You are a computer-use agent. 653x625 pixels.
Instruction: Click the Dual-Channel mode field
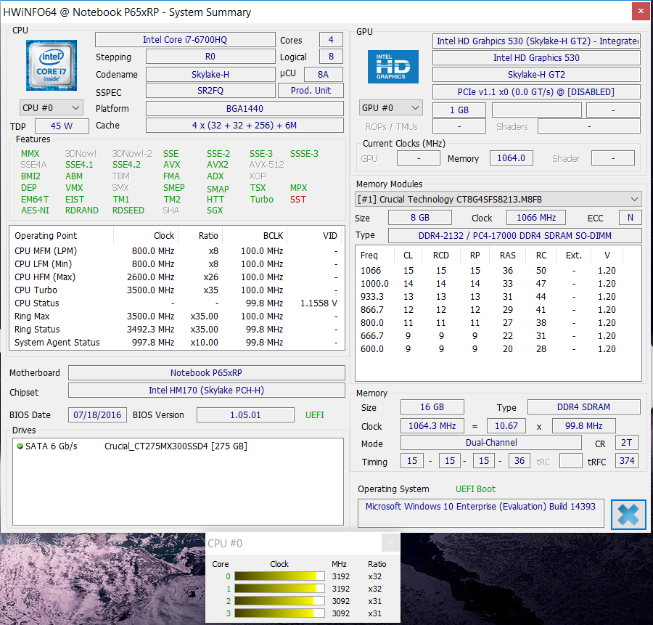[491, 443]
